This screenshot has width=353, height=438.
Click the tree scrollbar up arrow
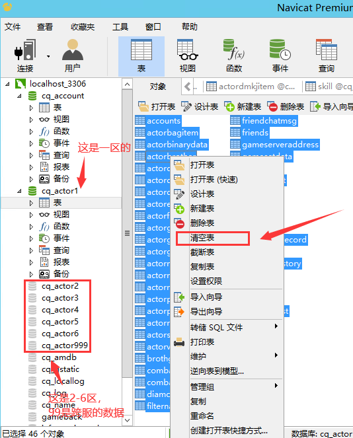coord(127,84)
